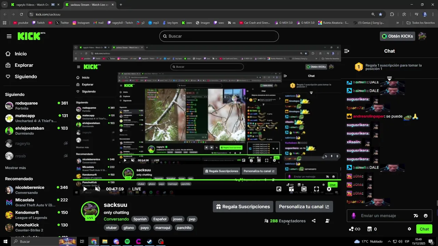The height and width of the screenshot is (246, 438).
Task: Click the KICK logo
Action: [x=31, y=36]
